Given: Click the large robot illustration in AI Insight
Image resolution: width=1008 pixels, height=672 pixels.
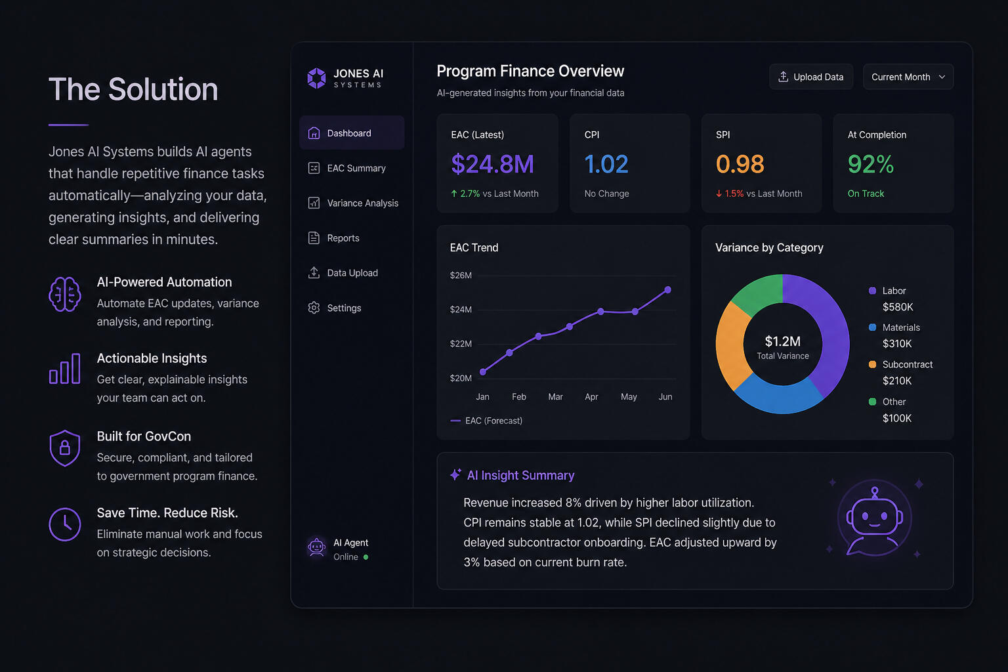Looking at the screenshot, I should click(874, 518).
